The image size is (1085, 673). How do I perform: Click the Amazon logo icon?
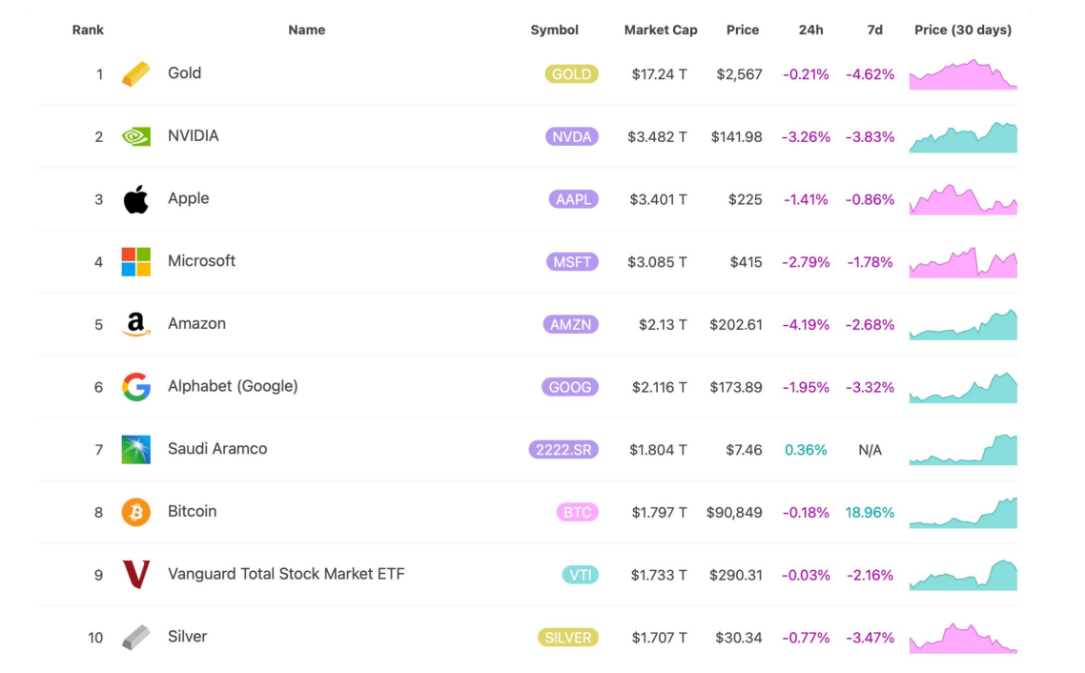(135, 324)
